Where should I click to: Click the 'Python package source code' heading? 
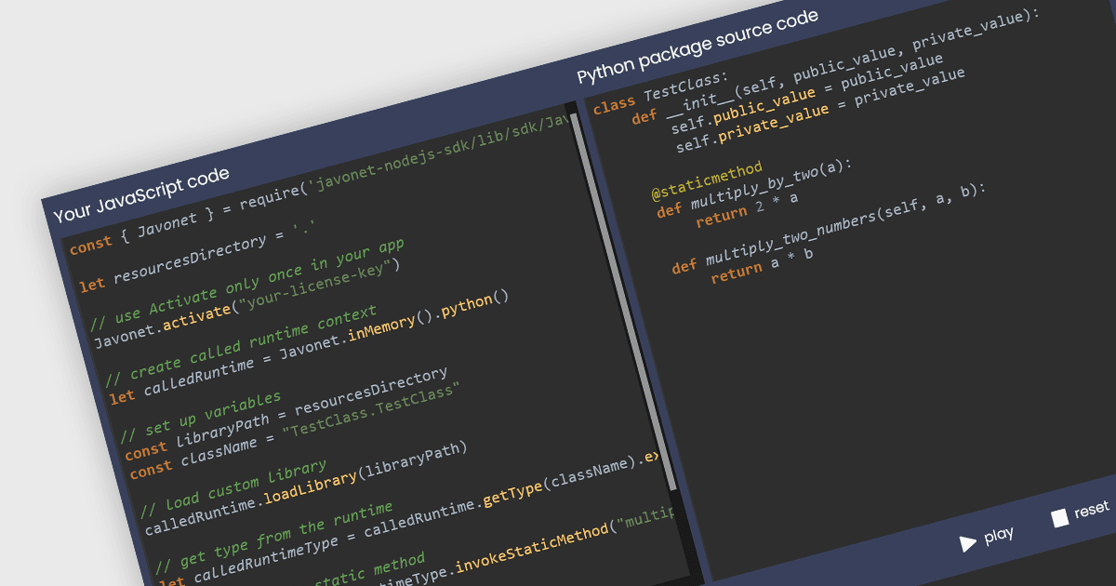[697, 47]
